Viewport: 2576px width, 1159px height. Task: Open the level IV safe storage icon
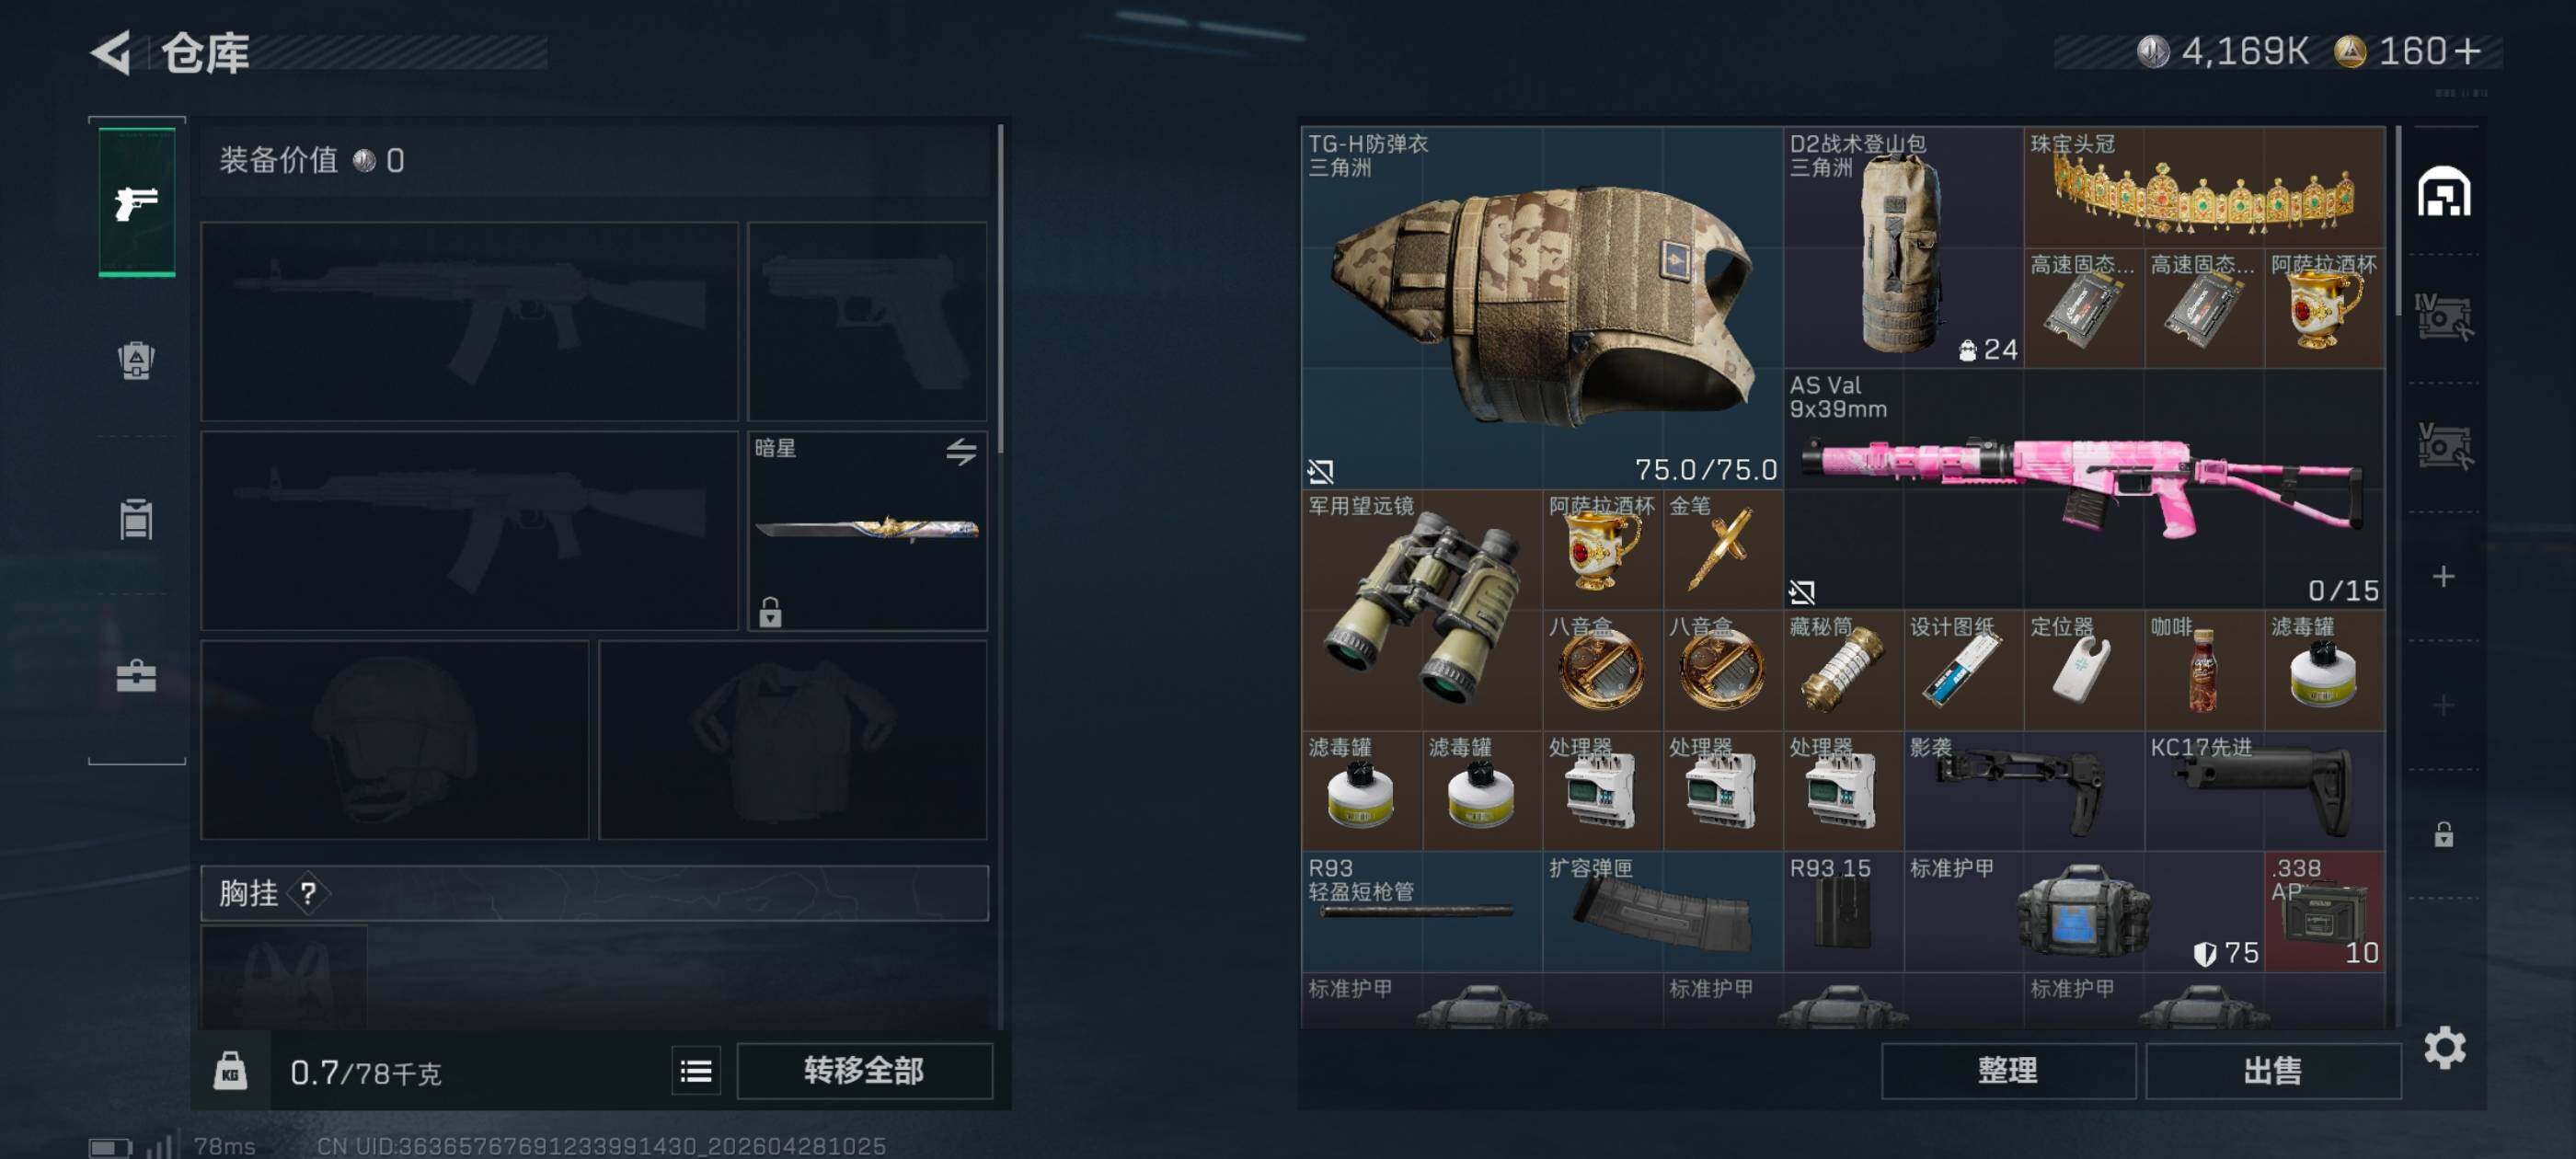(2443, 317)
